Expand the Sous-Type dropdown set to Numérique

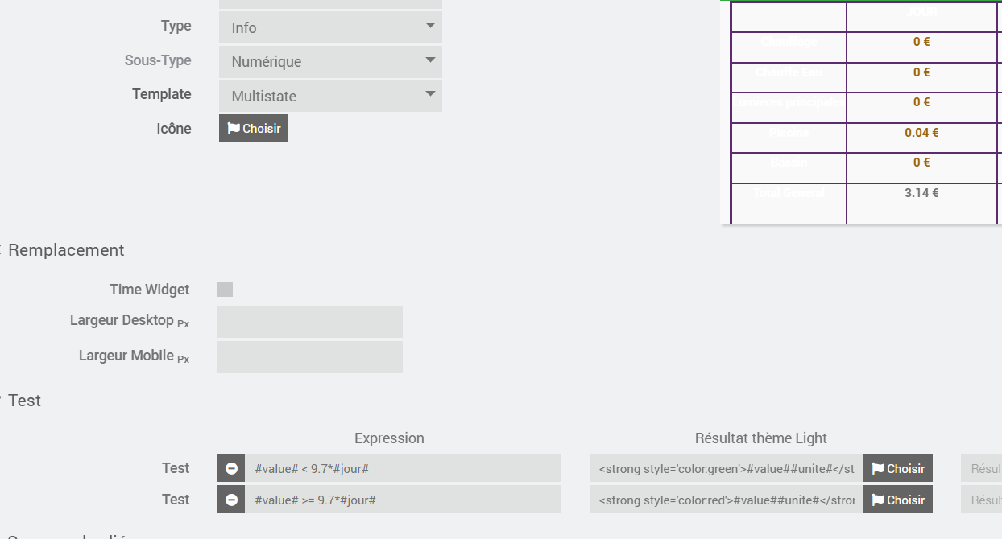pyautogui.click(x=330, y=62)
